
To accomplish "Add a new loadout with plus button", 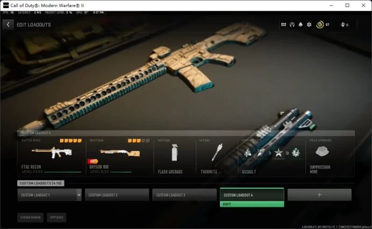I will 319,195.
